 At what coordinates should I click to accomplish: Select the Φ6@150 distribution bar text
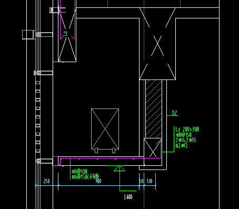(x=85, y=176)
